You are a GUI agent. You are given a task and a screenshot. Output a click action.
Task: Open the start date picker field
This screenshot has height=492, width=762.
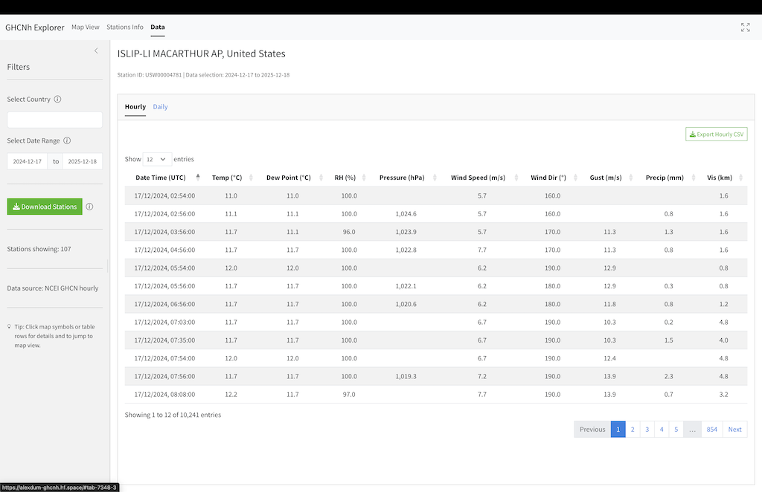[x=28, y=161]
